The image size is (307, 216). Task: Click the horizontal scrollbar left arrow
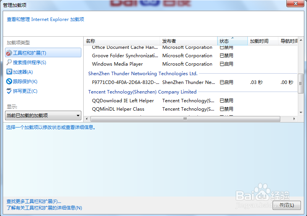(x=87, y=119)
